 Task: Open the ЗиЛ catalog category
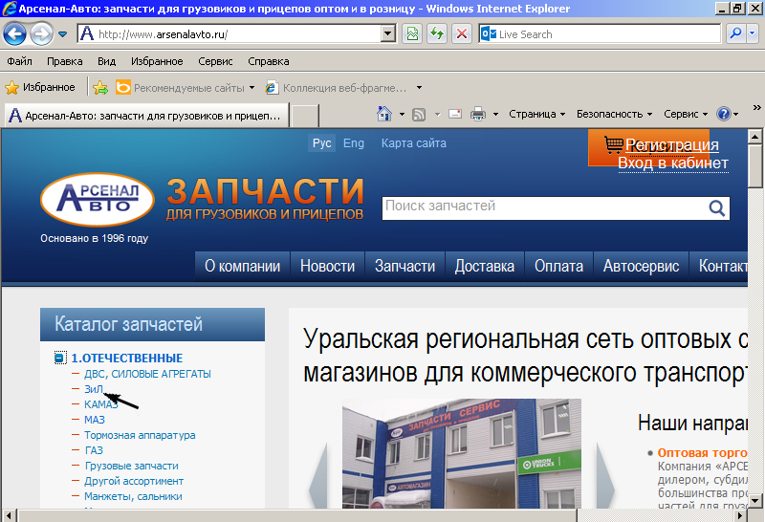[x=93, y=389]
